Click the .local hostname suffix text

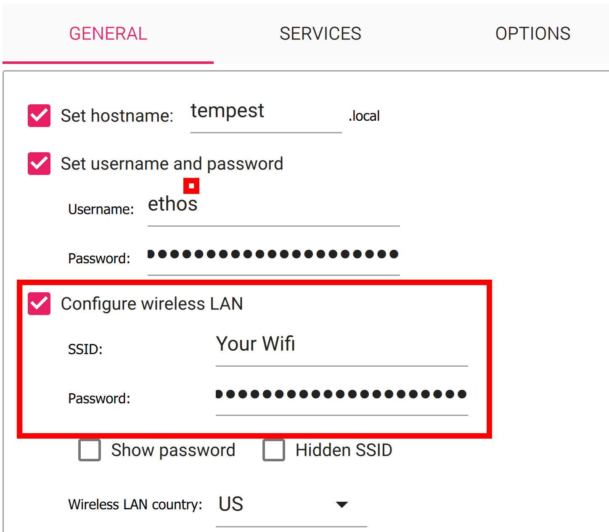point(364,116)
